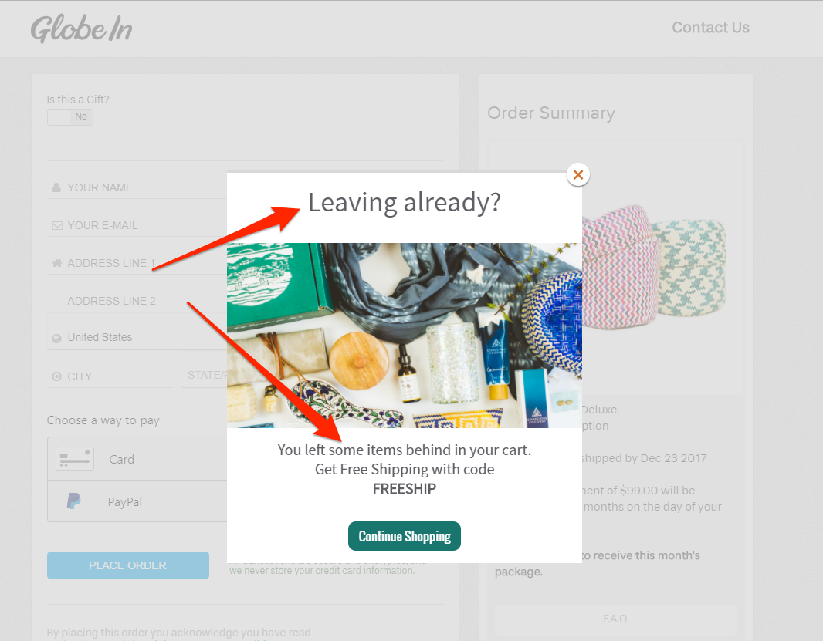The width and height of the screenshot is (823, 641).
Task: Focus the Address Line 2 field
Action: coord(137,301)
